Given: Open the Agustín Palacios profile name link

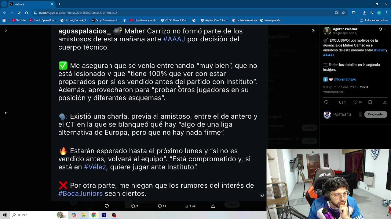Looking at the screenshot, I should click(x=345, y=29).
